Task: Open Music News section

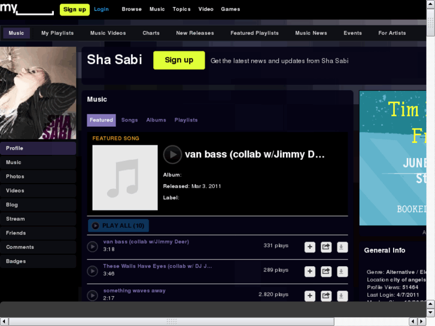Action: [x=311, y=33]
